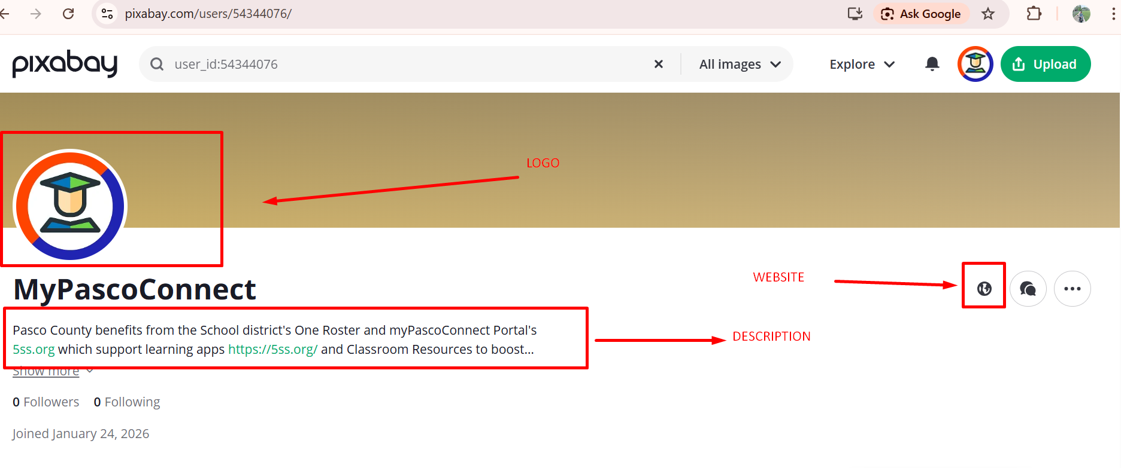Screen dimensions: 1121x468
Task: Click the Upload button
Action: click(x=1045, y=64)
